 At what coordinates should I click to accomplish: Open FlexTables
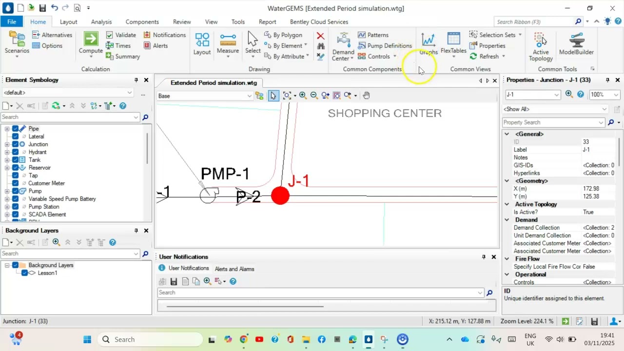tap(453, 44)
